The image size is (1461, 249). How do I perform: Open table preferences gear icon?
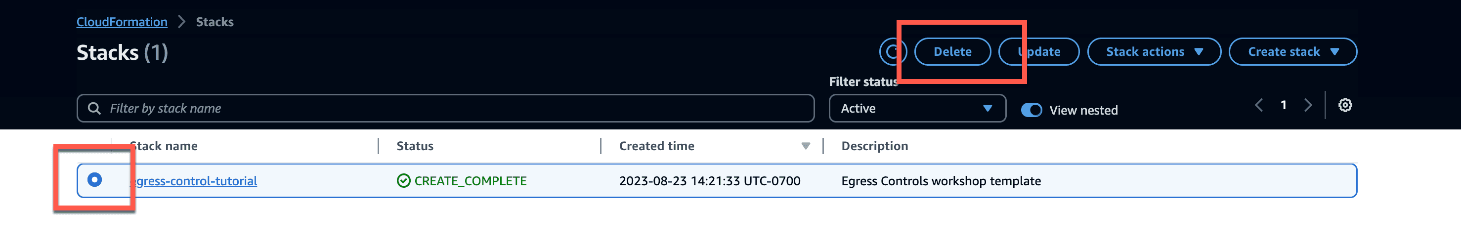point(1345,105)
